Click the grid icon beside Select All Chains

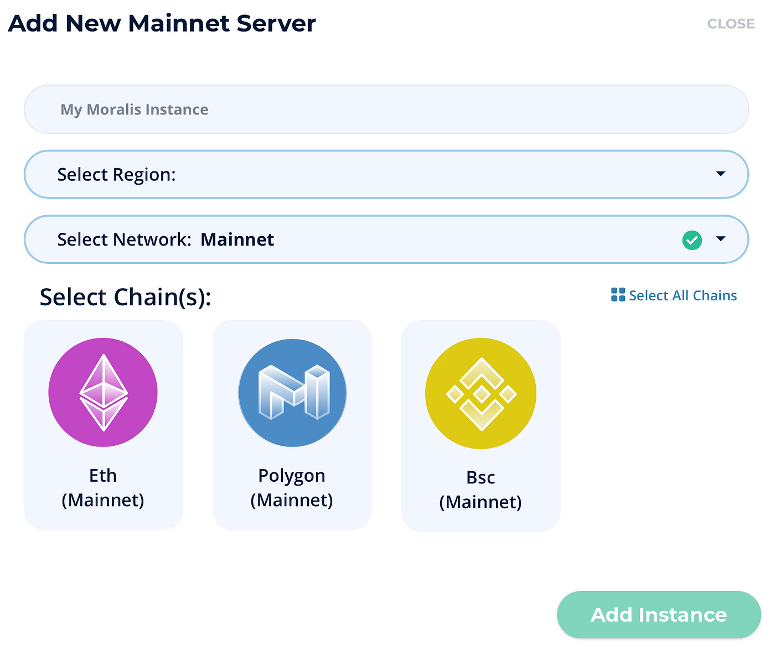[617, 295]
